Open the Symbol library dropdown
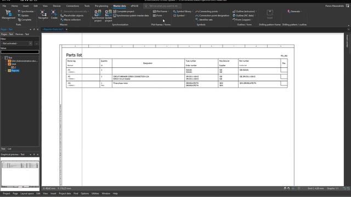 pyautogui.click(x=183, y=11)
